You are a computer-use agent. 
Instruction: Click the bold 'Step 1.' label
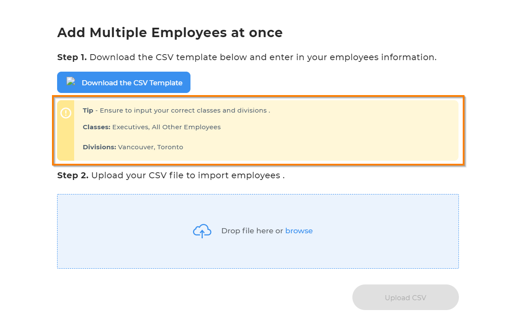coord(72,57)
